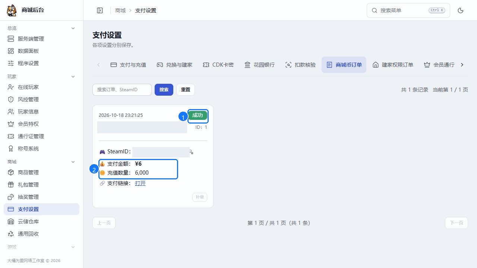Switch to the 扣款核验 tab
The width and height of the screenshot is (477, 268).
(300, 65)
